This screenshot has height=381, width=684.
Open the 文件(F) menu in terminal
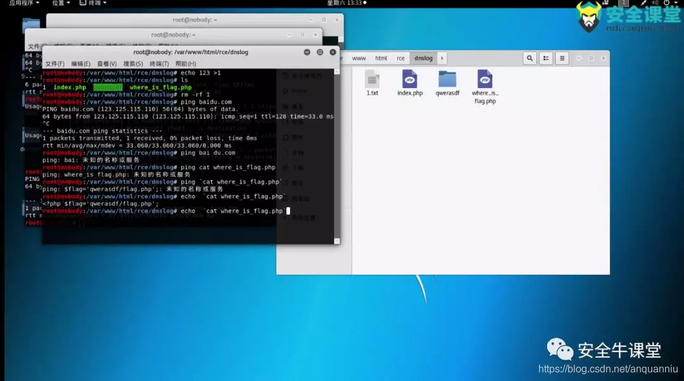pyautogui.click(x=54, y=64)
